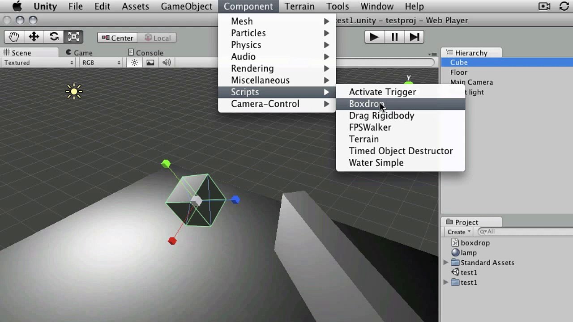573x322 pixels.
Task: Choose the Boxdrop script
Action: pyautogui.click(x=401, y=104)
